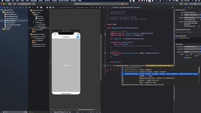Toggle the Wrap lines checkbox
Viewport: 201px width, 113px height.
point(184,58)
